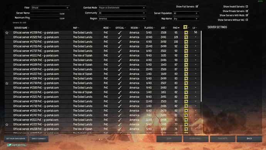Image resolution: width=266 pixels, height=150 pixels.
Task: Click favorite star for server #1728
Action: (x=7, y=32)
